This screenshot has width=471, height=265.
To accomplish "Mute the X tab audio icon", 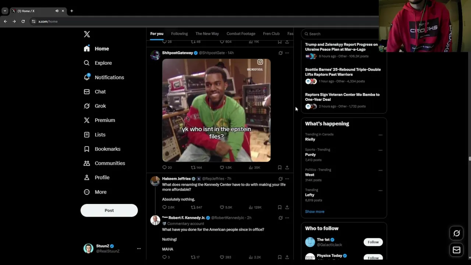I will click(x=57, y=11).
